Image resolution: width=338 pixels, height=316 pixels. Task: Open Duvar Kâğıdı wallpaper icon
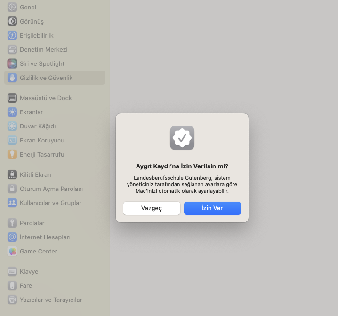(x=12, y=126)
